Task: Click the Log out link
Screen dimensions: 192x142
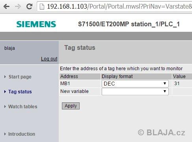Action: pyautogui.click(x=49, y=59)
